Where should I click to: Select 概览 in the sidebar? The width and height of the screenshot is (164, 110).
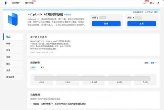(x=13, y=37)
